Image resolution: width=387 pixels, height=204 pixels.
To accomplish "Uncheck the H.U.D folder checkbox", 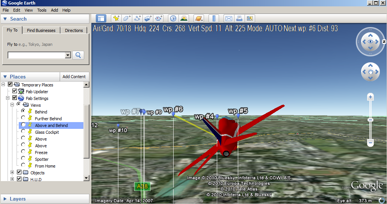I will pyautogui.click(x=19, y=179).
